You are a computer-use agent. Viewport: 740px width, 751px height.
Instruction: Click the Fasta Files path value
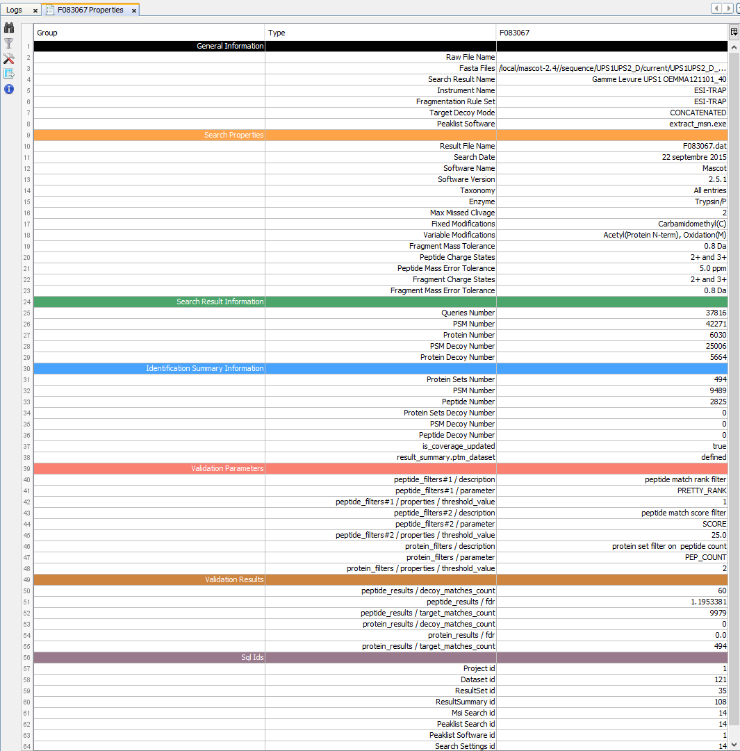pos(612,69)
